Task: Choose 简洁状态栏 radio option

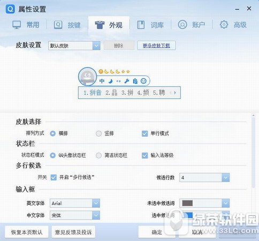Action: pyautogui.click(x=98, y=155)
